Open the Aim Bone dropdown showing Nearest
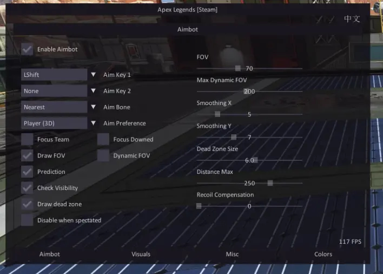The width and height of the screenshot is (383, 274). (58, 107)
